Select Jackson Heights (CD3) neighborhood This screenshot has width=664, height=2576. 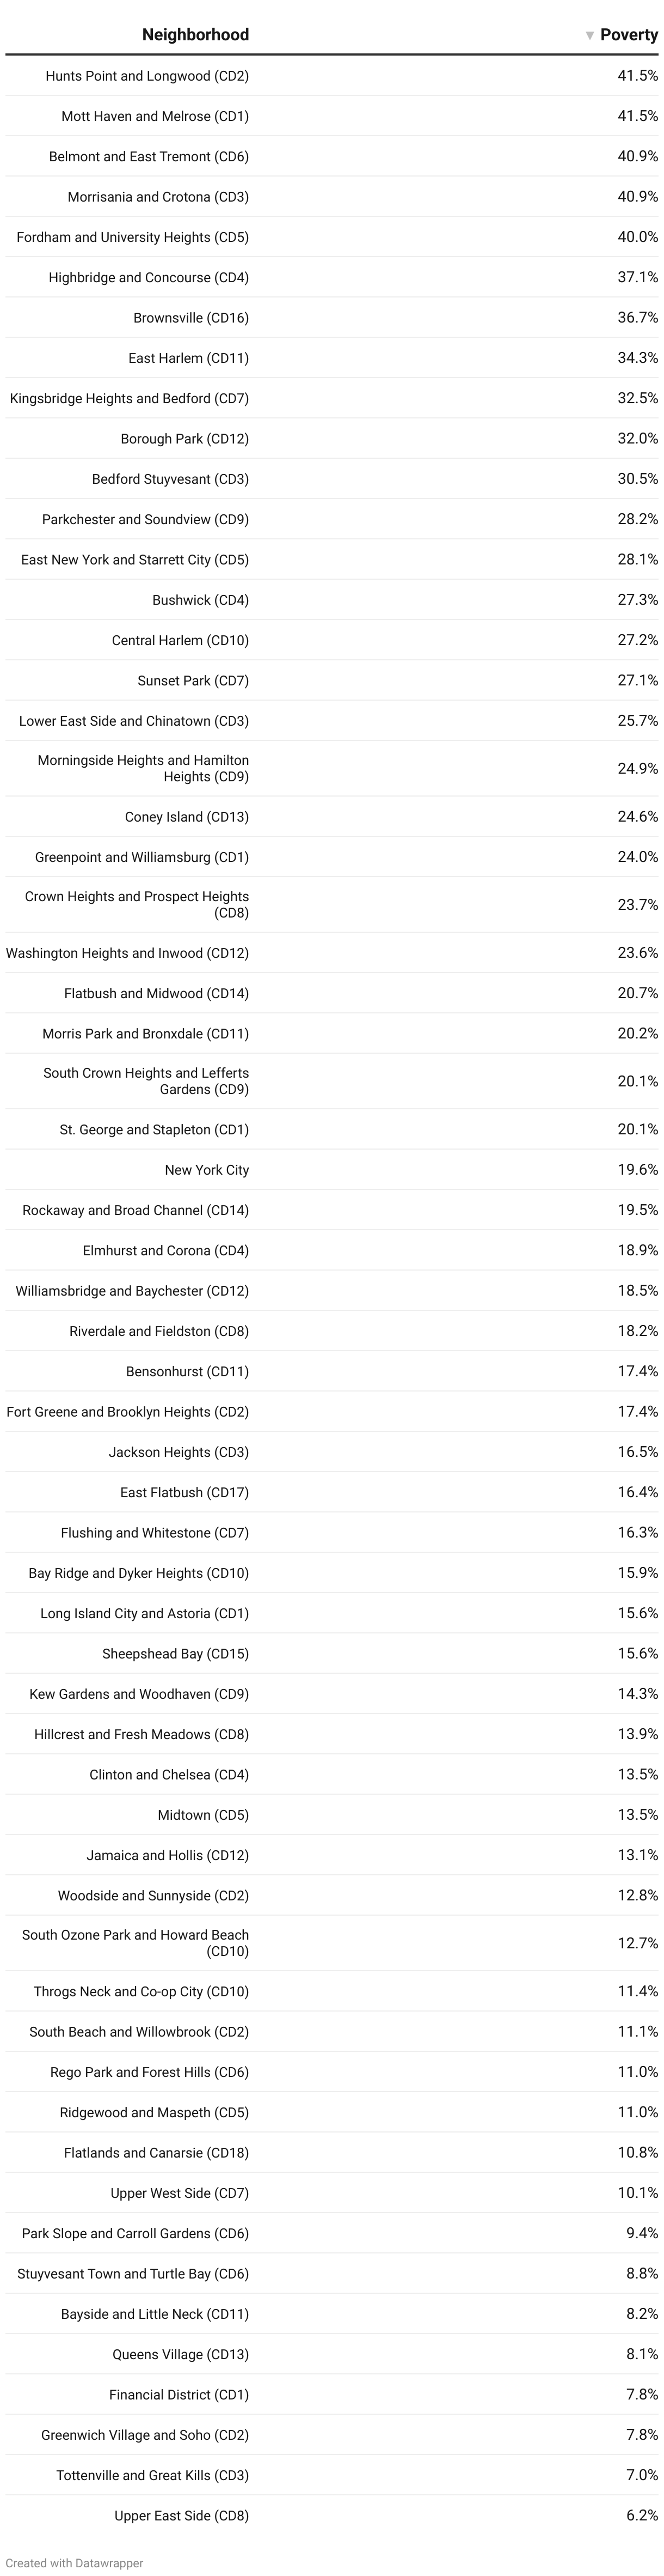(x=179, y=1452)
